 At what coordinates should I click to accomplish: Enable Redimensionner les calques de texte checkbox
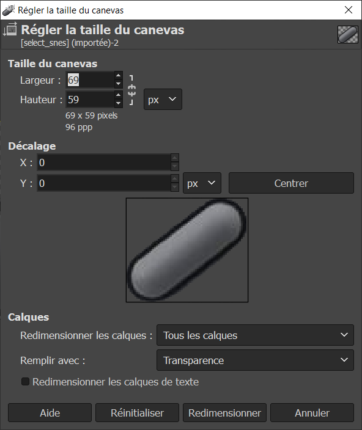click(x=25, y=382)
